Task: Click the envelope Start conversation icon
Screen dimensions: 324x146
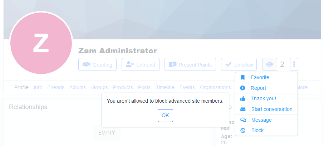Action: (243, 109)
